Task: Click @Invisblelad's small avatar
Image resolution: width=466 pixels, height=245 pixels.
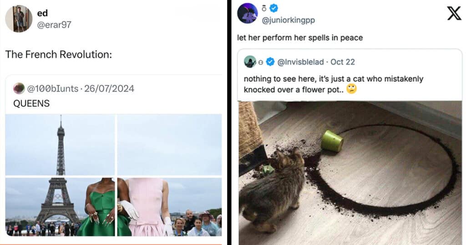Action: pyautogui.click(x=250, y=61)
